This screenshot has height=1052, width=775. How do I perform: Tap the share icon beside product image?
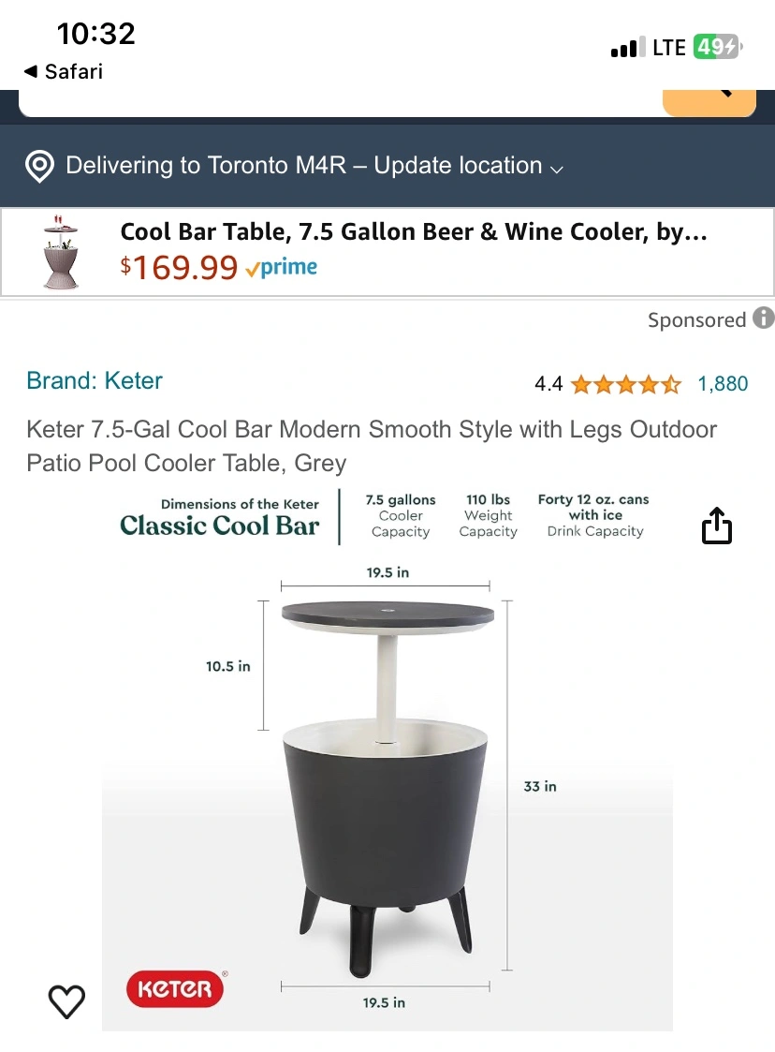pyautogui.click(x=717, y=526)
